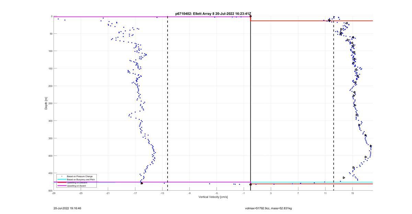Select the 'Based on Buoyancy and Pitch' legend entry
The image size is (412, 214).
coord(81,180)
